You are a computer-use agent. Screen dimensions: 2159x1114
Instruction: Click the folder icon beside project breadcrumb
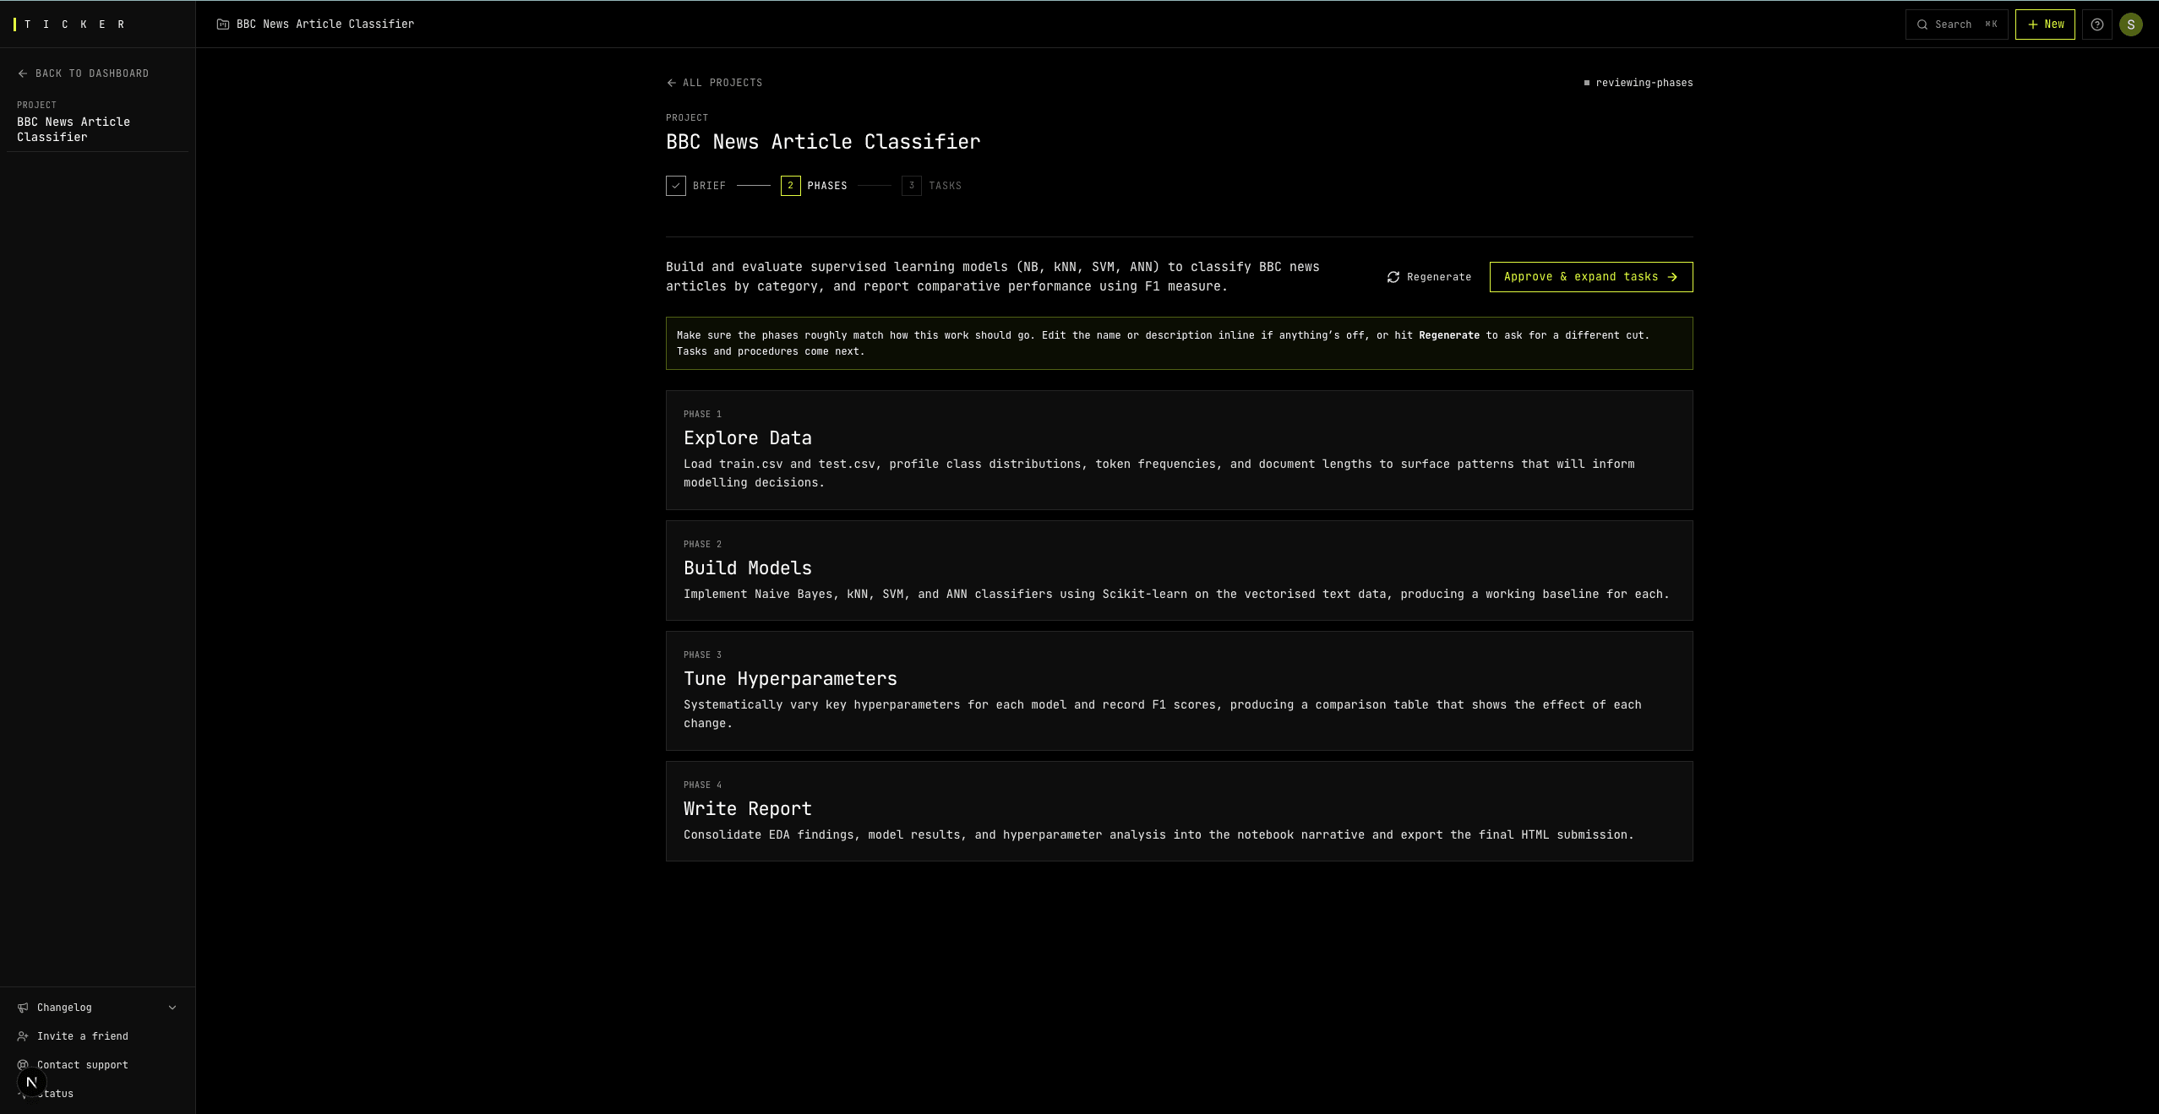coord(223,24)
